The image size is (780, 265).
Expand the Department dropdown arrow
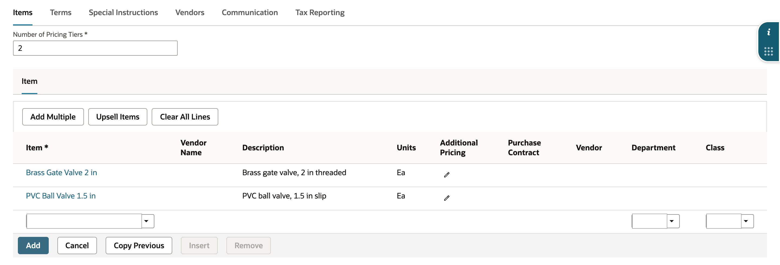[672, 221]
